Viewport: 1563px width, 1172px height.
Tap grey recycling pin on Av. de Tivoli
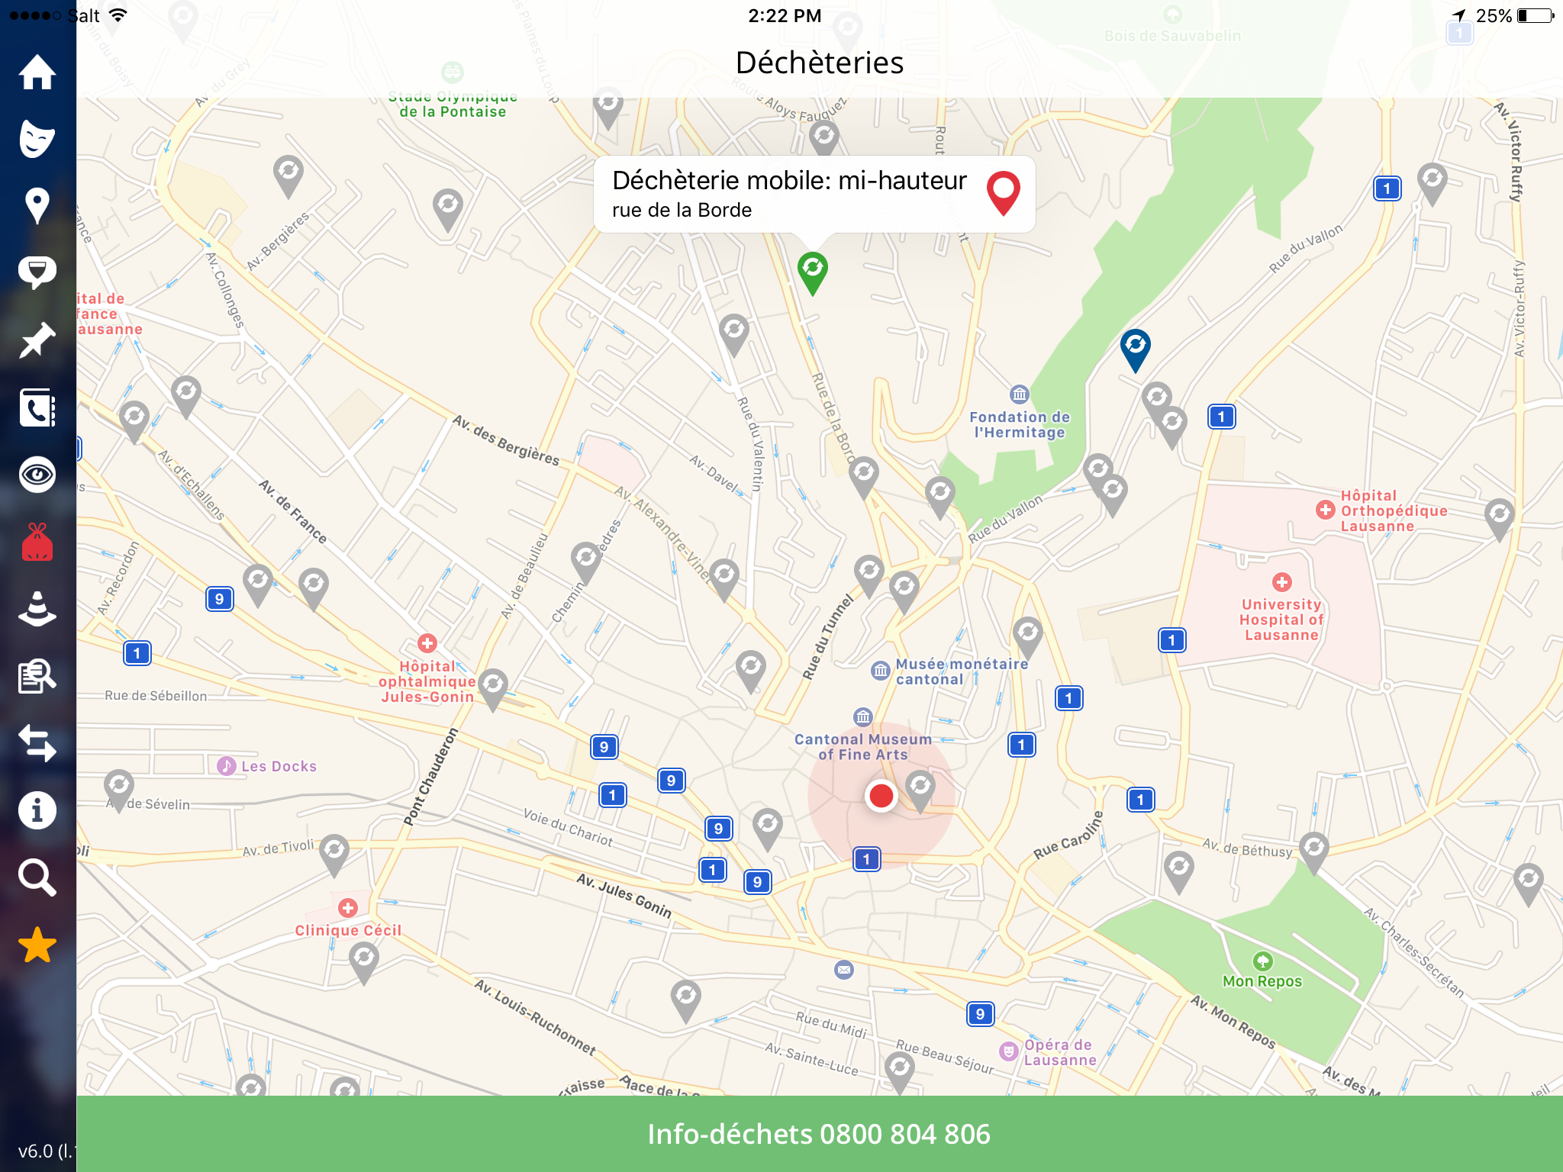pyautogui.click(x=334, y=855)
